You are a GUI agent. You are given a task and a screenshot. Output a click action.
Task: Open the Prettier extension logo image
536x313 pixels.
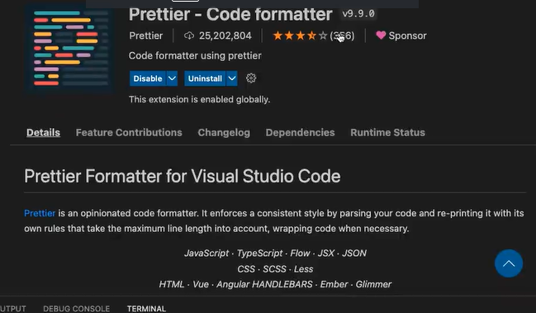point(69,50)
